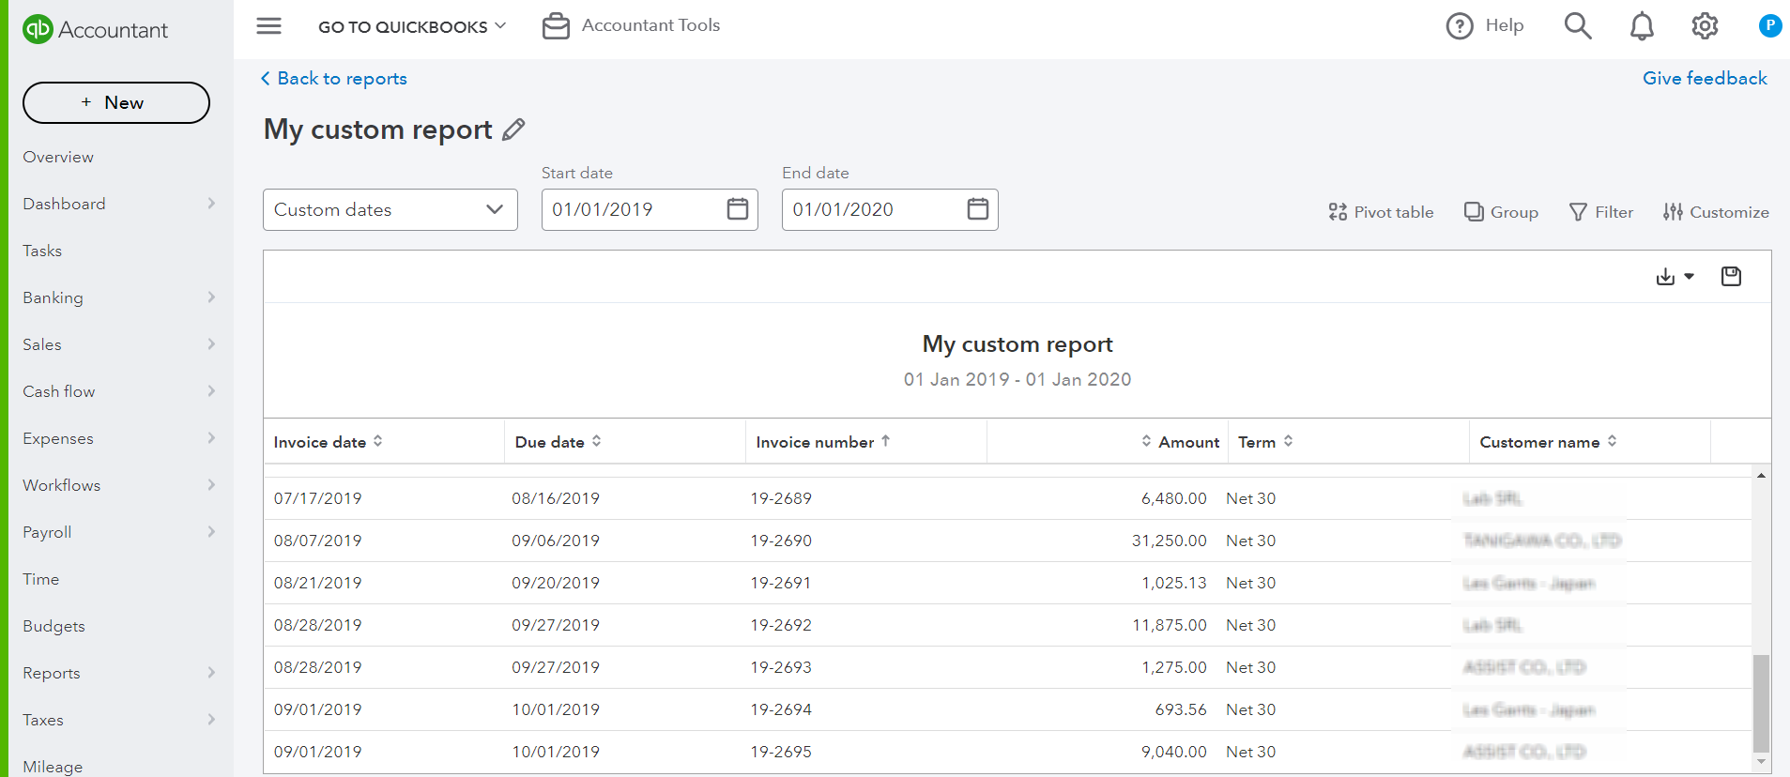Open the start date calendar picker
The width and height of the screenshot is (1790, 777).
tap(738, 209)
